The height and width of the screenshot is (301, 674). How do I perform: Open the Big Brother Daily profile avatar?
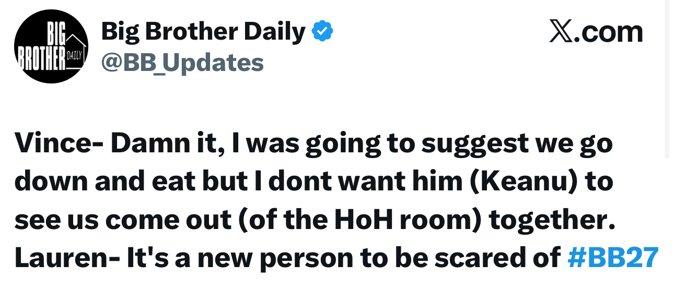[51, 46]
